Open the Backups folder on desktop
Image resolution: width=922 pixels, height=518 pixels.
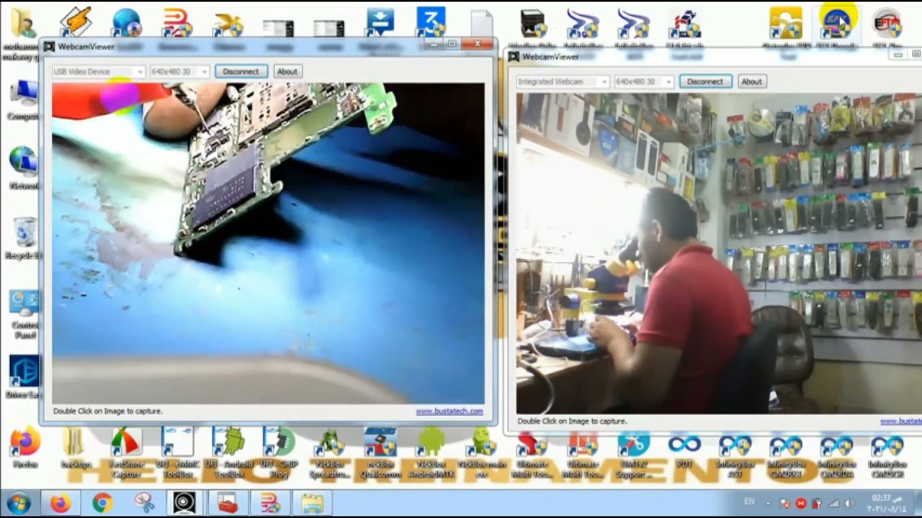[x=74, y=447]
